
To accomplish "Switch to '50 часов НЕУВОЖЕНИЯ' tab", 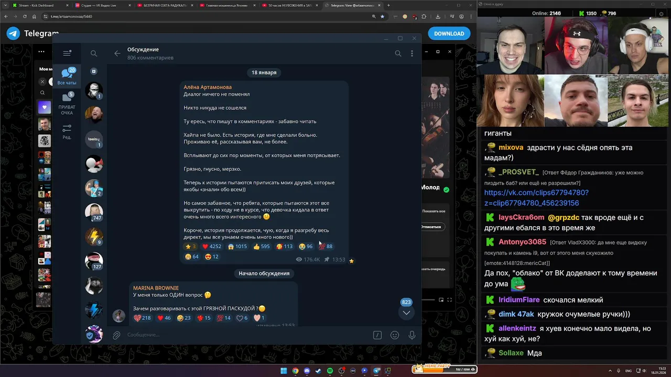I will pos(289,5).
